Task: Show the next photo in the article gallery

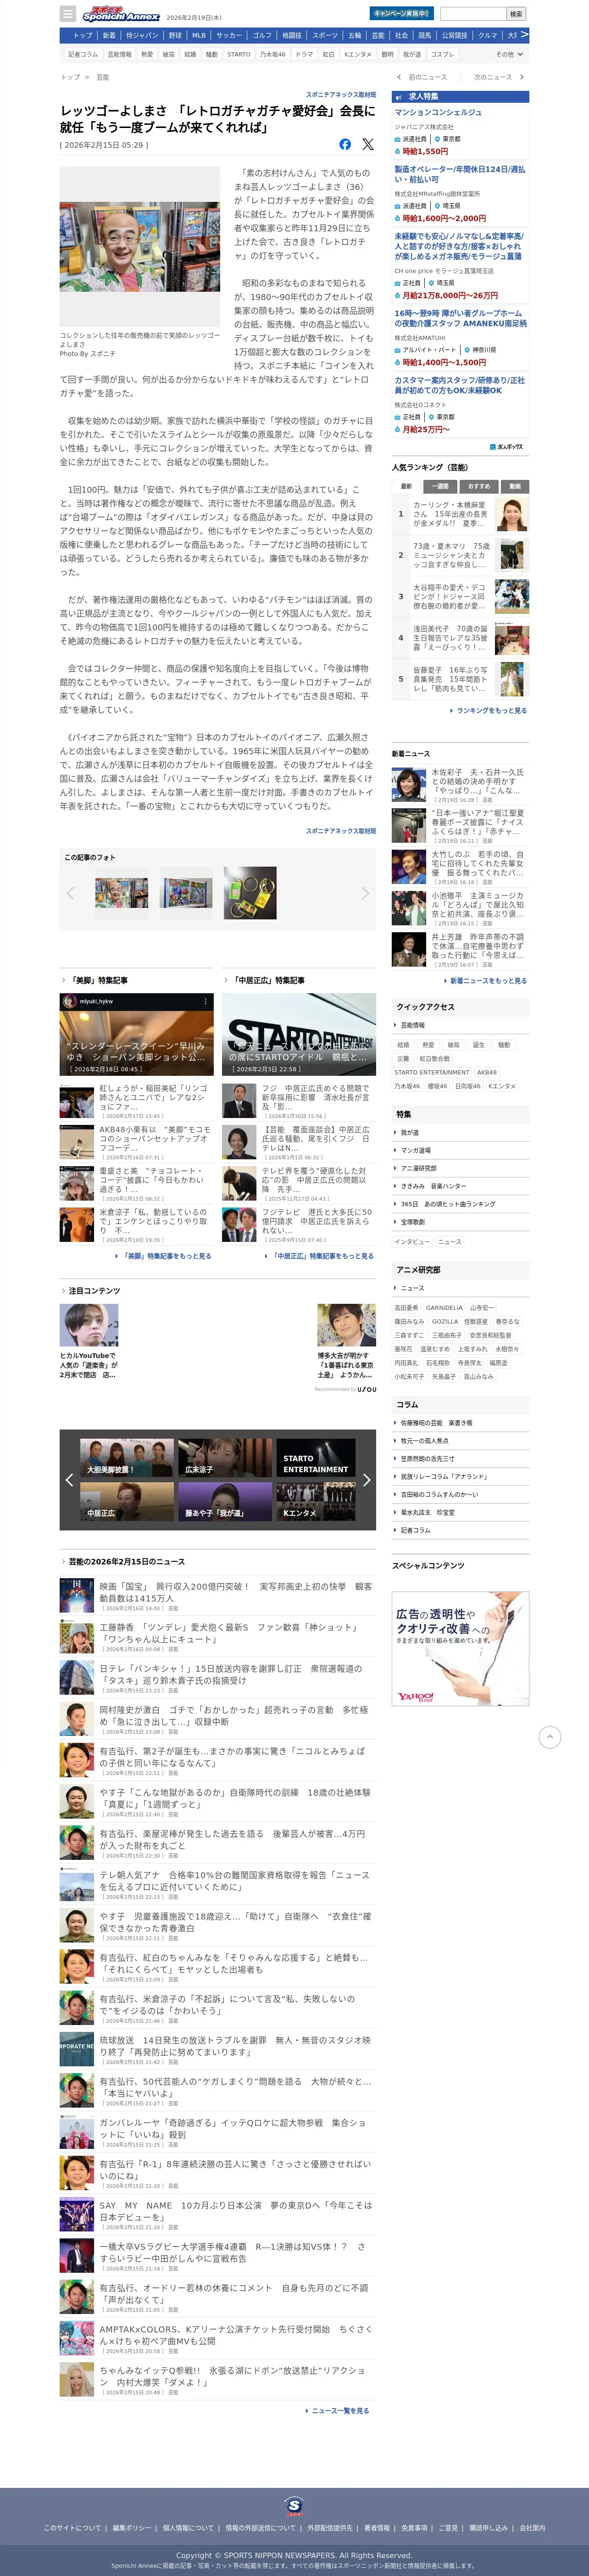Action: 365,893
